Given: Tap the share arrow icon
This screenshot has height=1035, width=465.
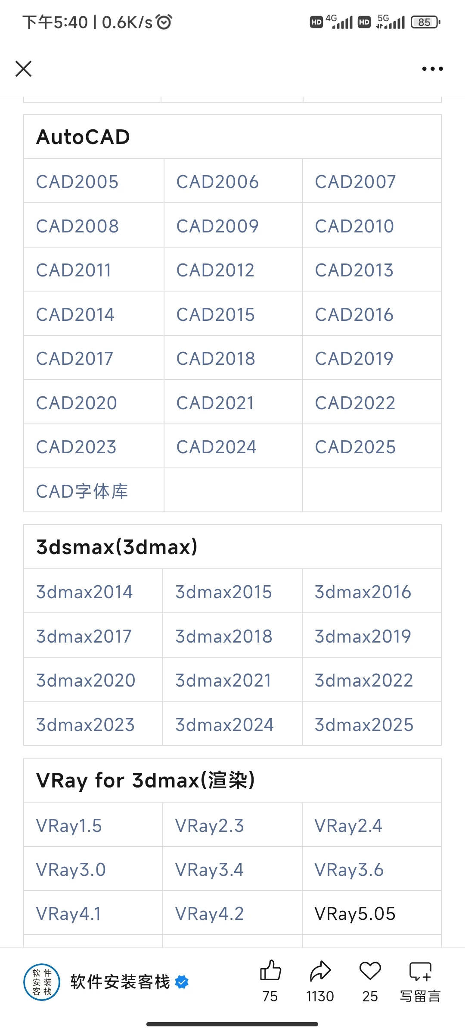Looking at the screenshot, I should pyautogui.click(x=320, y=971).
